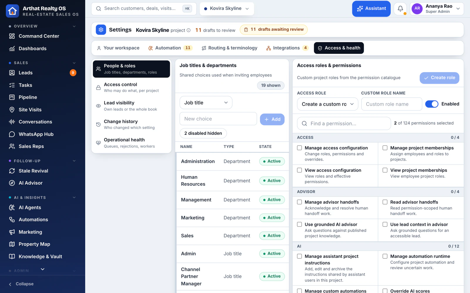Open AI Advisor compass icon
Image resolution: width=470 pixels, height=293 pixels.
[12, 183]
